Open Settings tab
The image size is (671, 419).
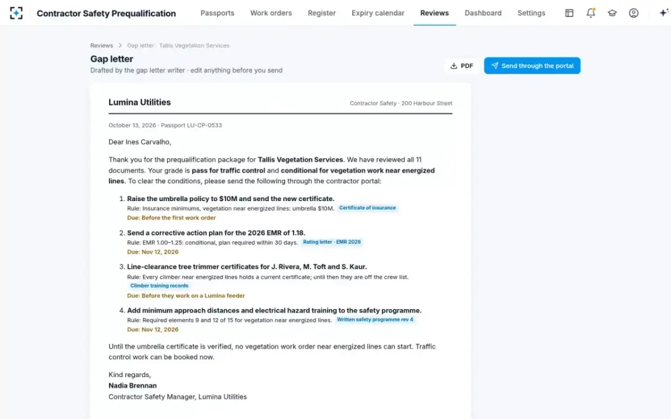(531, 13)
